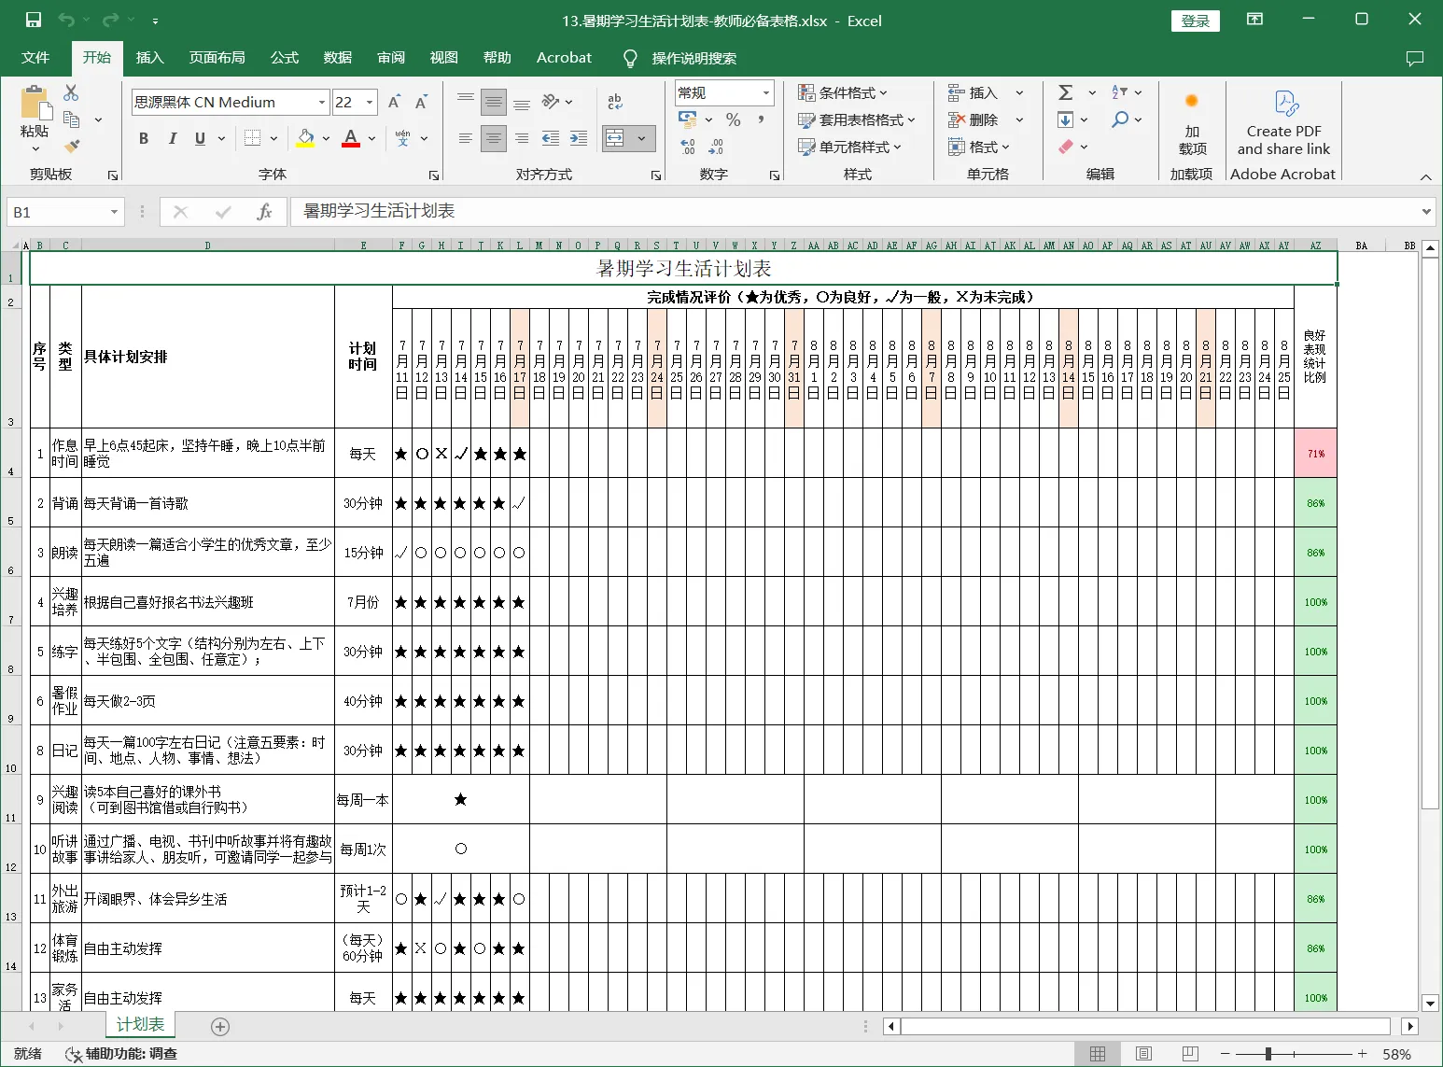
Task: Open number format 常规 dropdown
Action: coord(766,92)
